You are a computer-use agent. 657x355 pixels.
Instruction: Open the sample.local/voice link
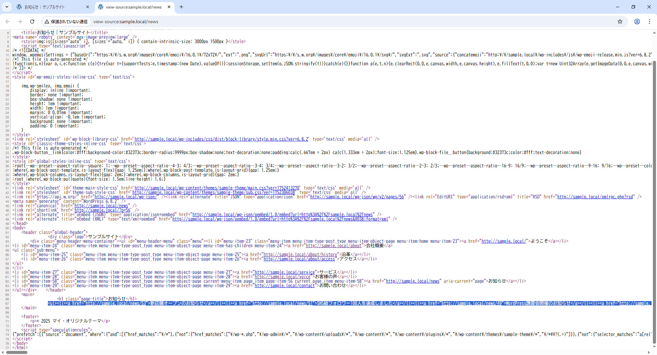(282, 277)
